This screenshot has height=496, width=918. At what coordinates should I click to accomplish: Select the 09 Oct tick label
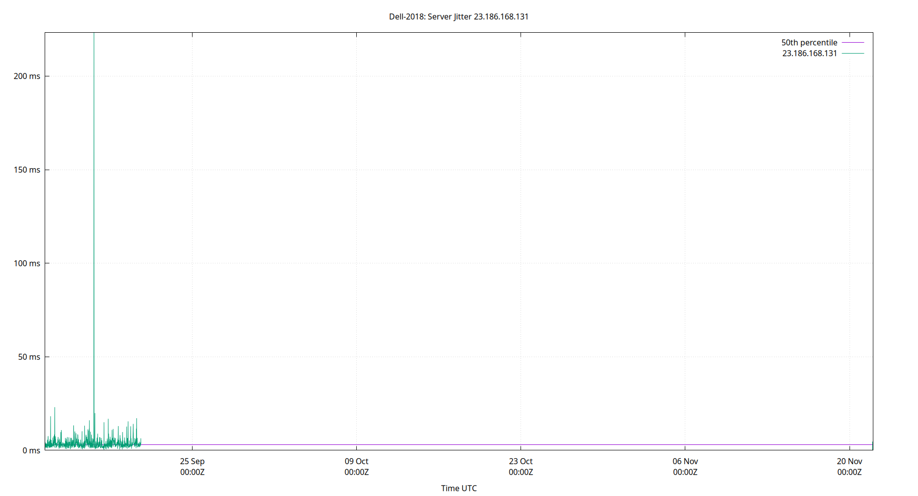click(356, 461)
